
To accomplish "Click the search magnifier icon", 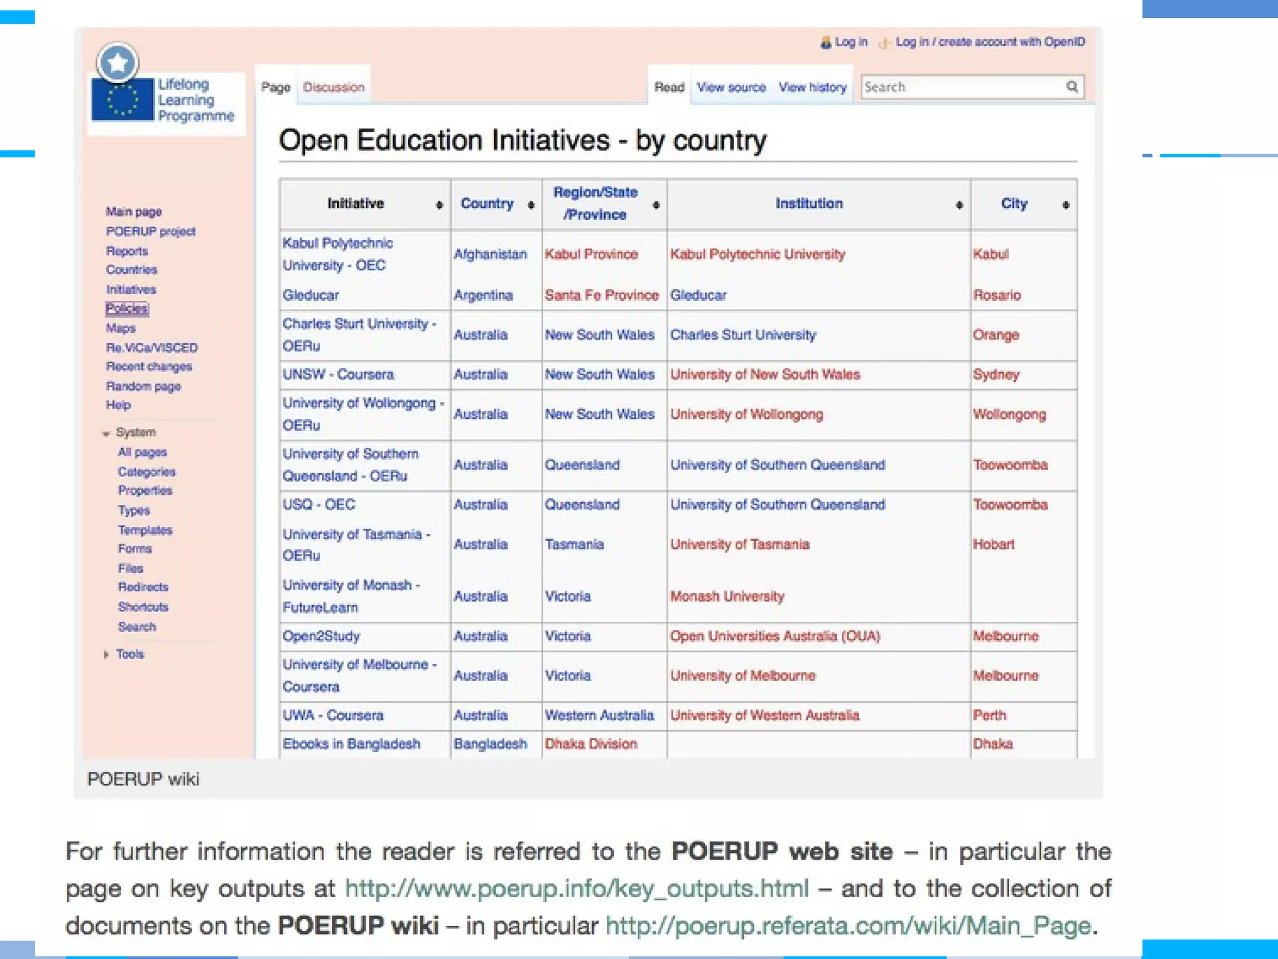I will 1071,87.
